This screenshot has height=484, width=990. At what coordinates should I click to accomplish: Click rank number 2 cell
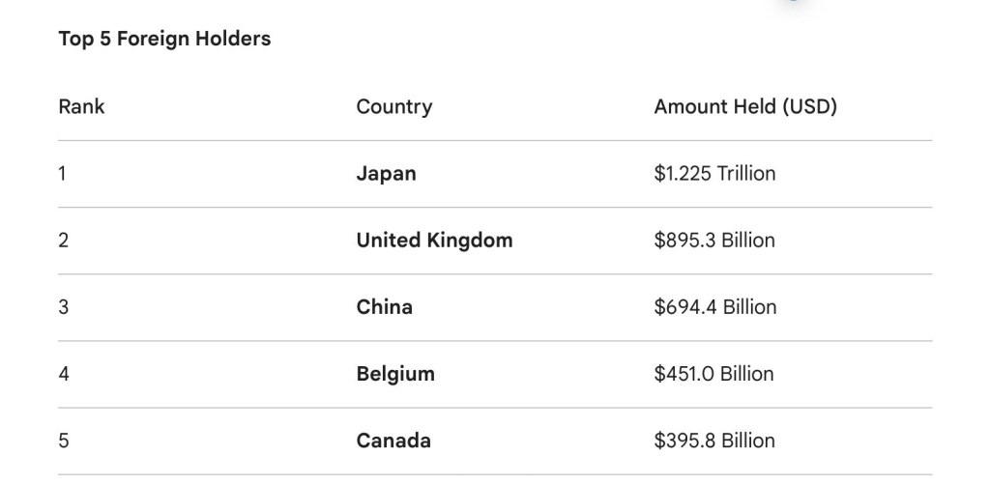[x=63, y=241]
